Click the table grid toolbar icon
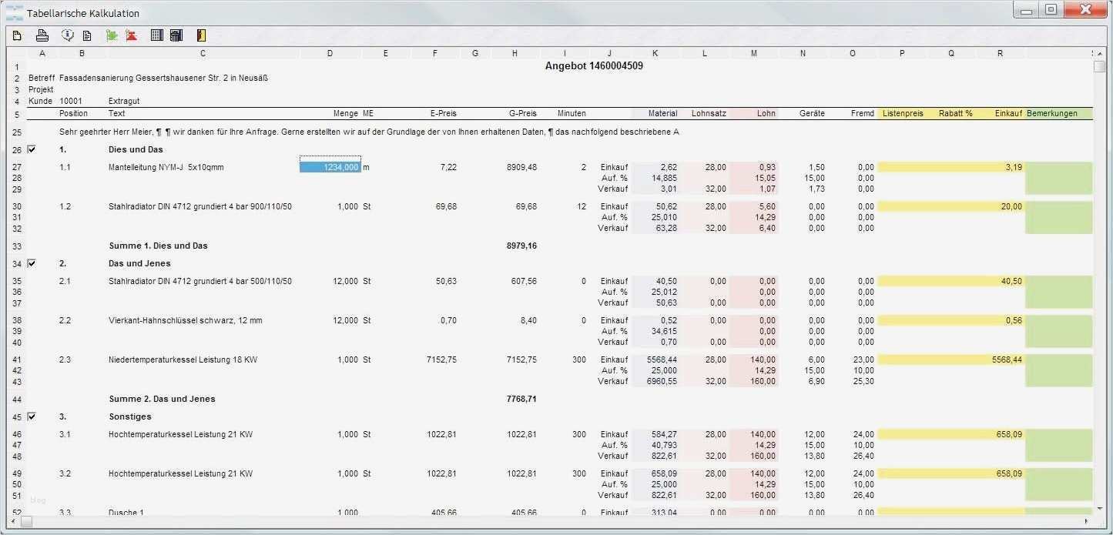Image resolution: width=1113 pixels, height=535 pixels. click(x=157, y=35)
